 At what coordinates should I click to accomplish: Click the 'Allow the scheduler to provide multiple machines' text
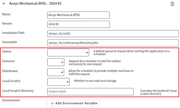point(101,72)
